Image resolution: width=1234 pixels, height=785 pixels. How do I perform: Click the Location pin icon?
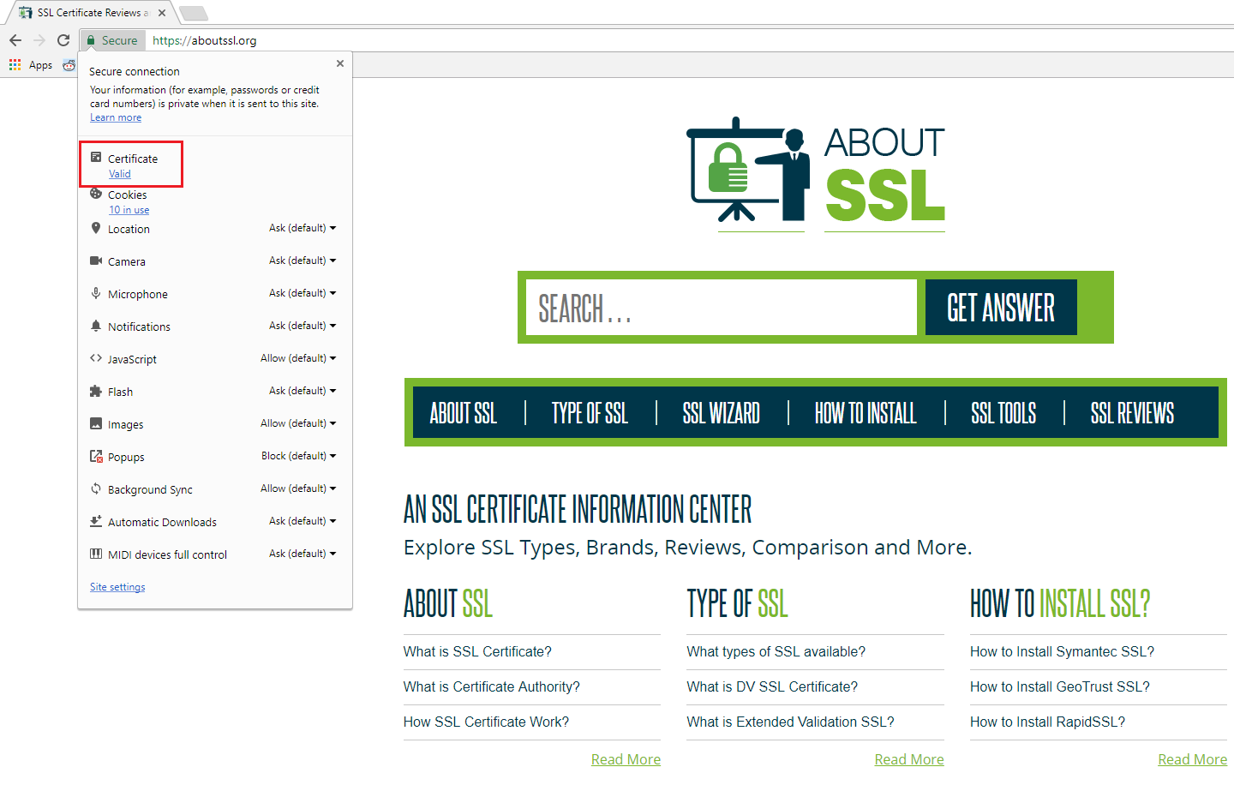(96, 228)
